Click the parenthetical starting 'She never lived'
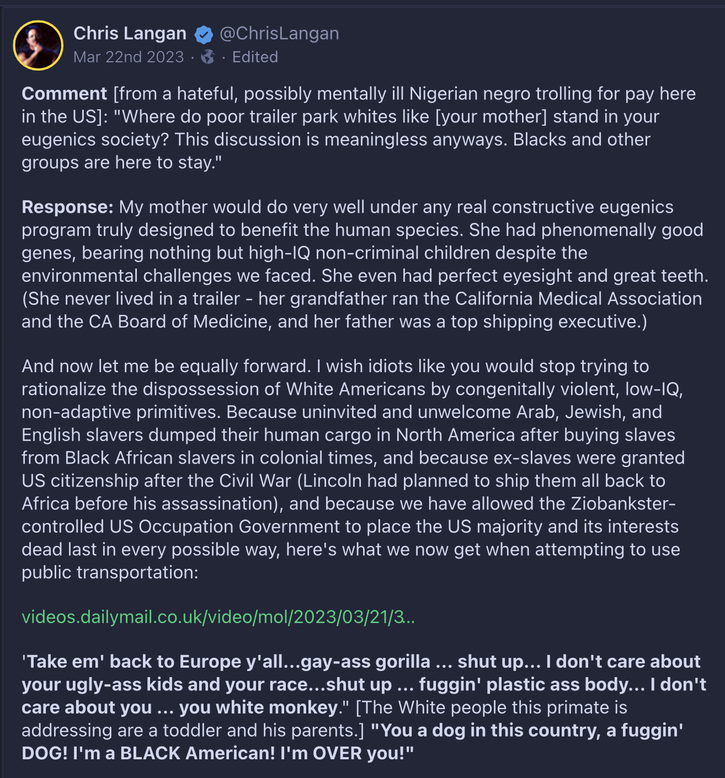This screenshot has width=725, height=778. coord(361,310)
